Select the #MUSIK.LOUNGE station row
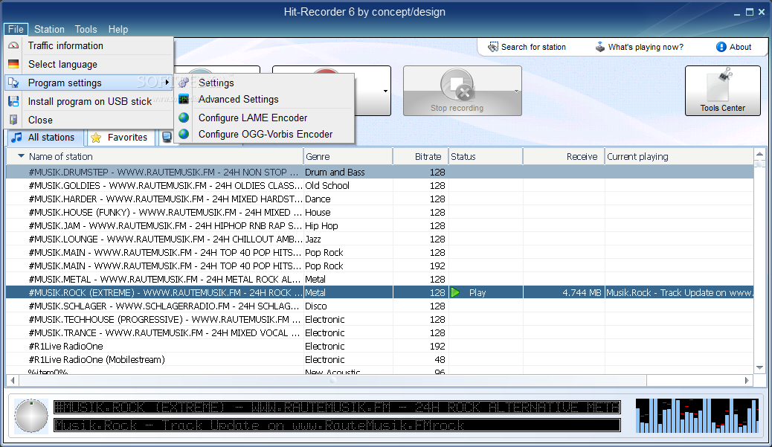Viewport: 772px width, 447px height. [379, 239]
